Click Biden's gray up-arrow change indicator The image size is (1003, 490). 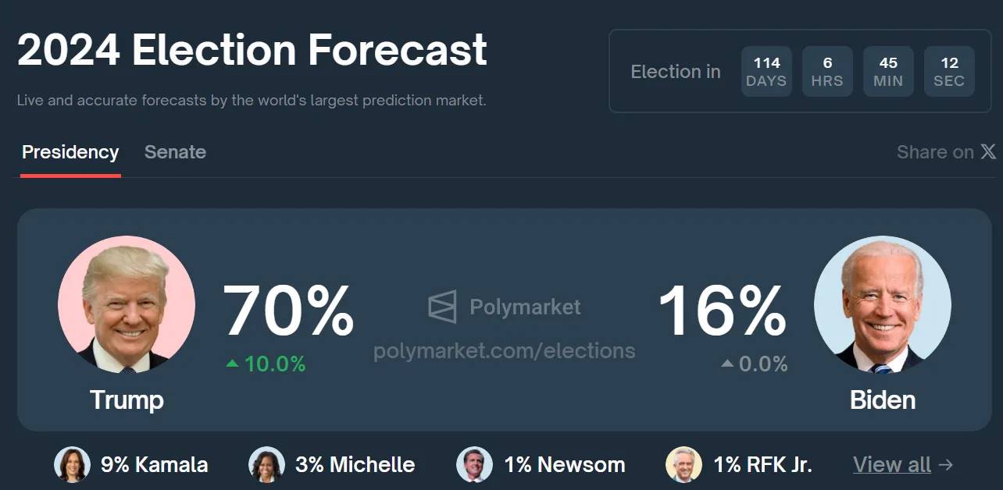coord(726,364)
